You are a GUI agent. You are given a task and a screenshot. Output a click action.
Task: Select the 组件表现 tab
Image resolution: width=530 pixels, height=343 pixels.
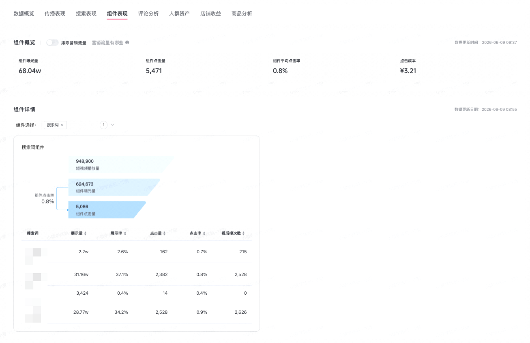(x=117, y=13)
